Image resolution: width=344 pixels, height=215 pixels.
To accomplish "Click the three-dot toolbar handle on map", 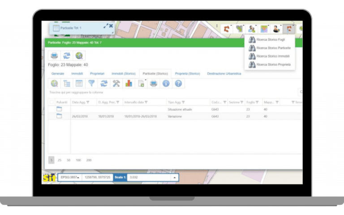I will tap(217, 26).
